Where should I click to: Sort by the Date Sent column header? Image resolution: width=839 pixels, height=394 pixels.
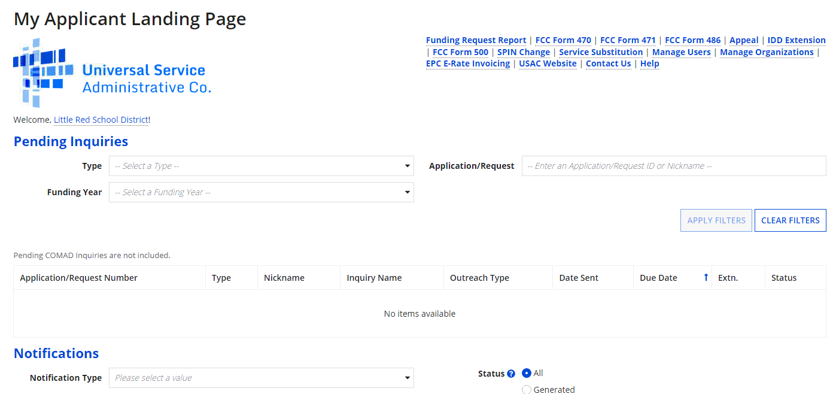(x=578, y=278)
